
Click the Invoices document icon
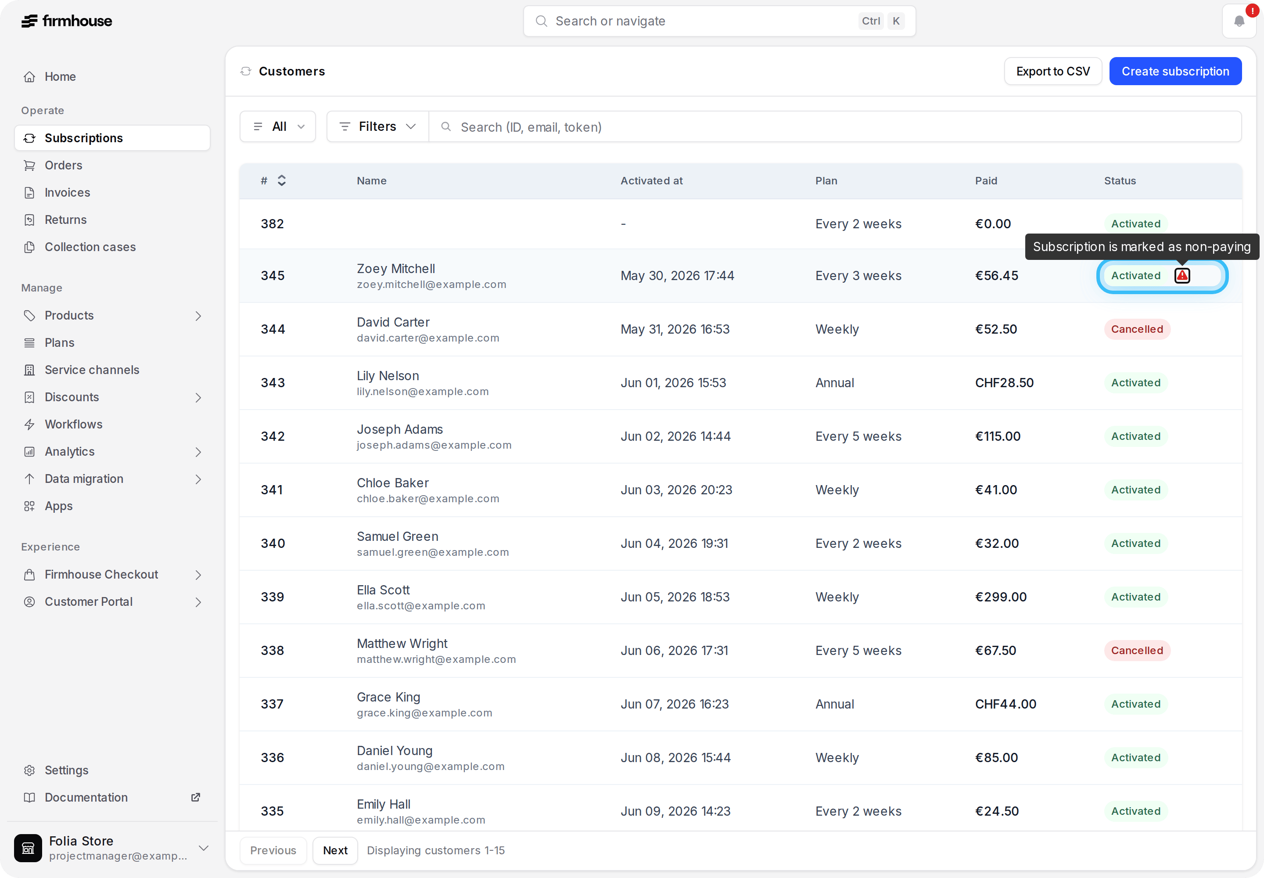[30, 193]
